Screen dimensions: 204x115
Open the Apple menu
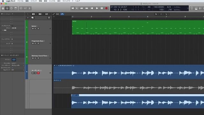tap(3, 1)
